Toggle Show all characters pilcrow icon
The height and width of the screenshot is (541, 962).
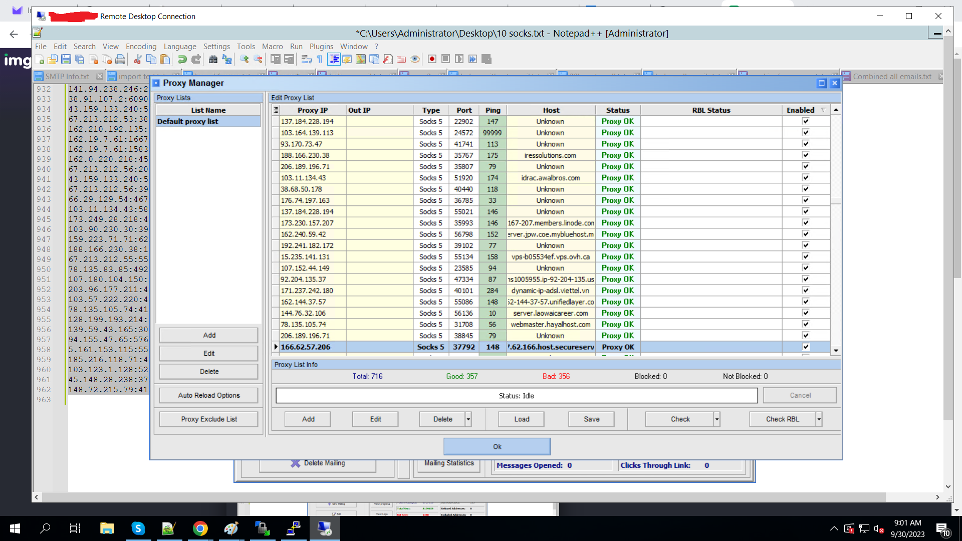(x=320, y=59)
